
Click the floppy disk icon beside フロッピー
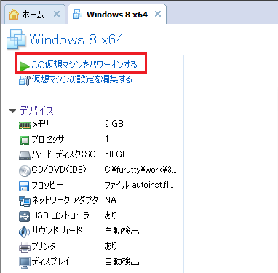24,186
